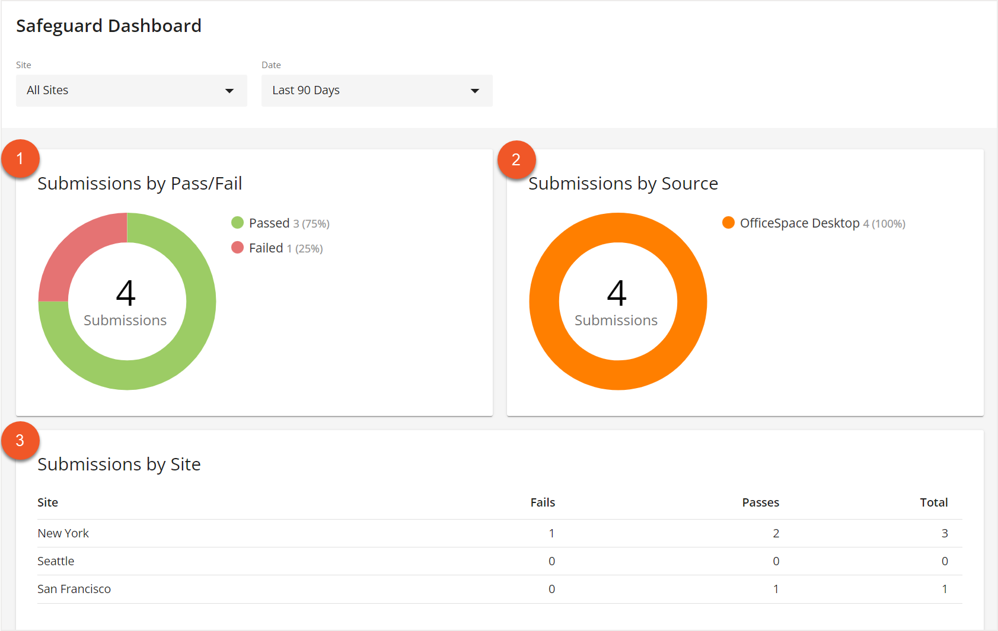
Task: Click the New York Fails value 1
Action: pyautogui.click(x=551, y=533)
